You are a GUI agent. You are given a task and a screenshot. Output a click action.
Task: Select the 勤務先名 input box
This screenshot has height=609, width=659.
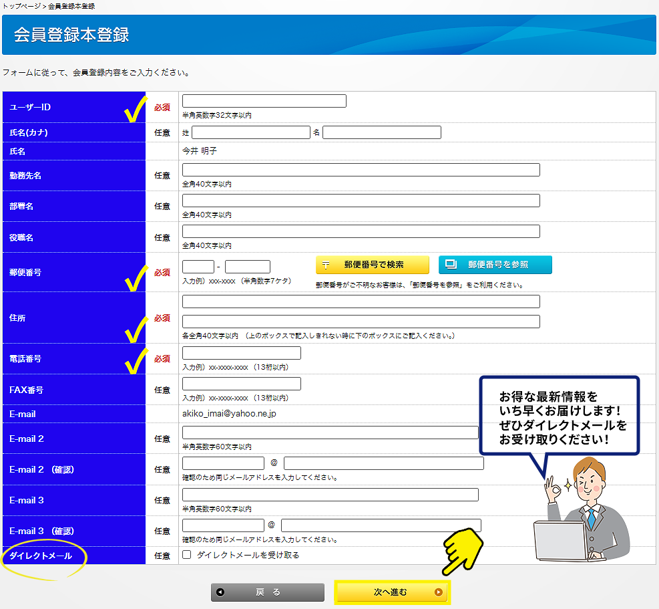point(361,170)
